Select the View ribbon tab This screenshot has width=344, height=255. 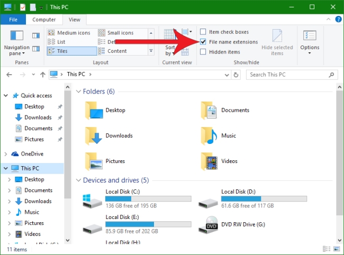75,20
